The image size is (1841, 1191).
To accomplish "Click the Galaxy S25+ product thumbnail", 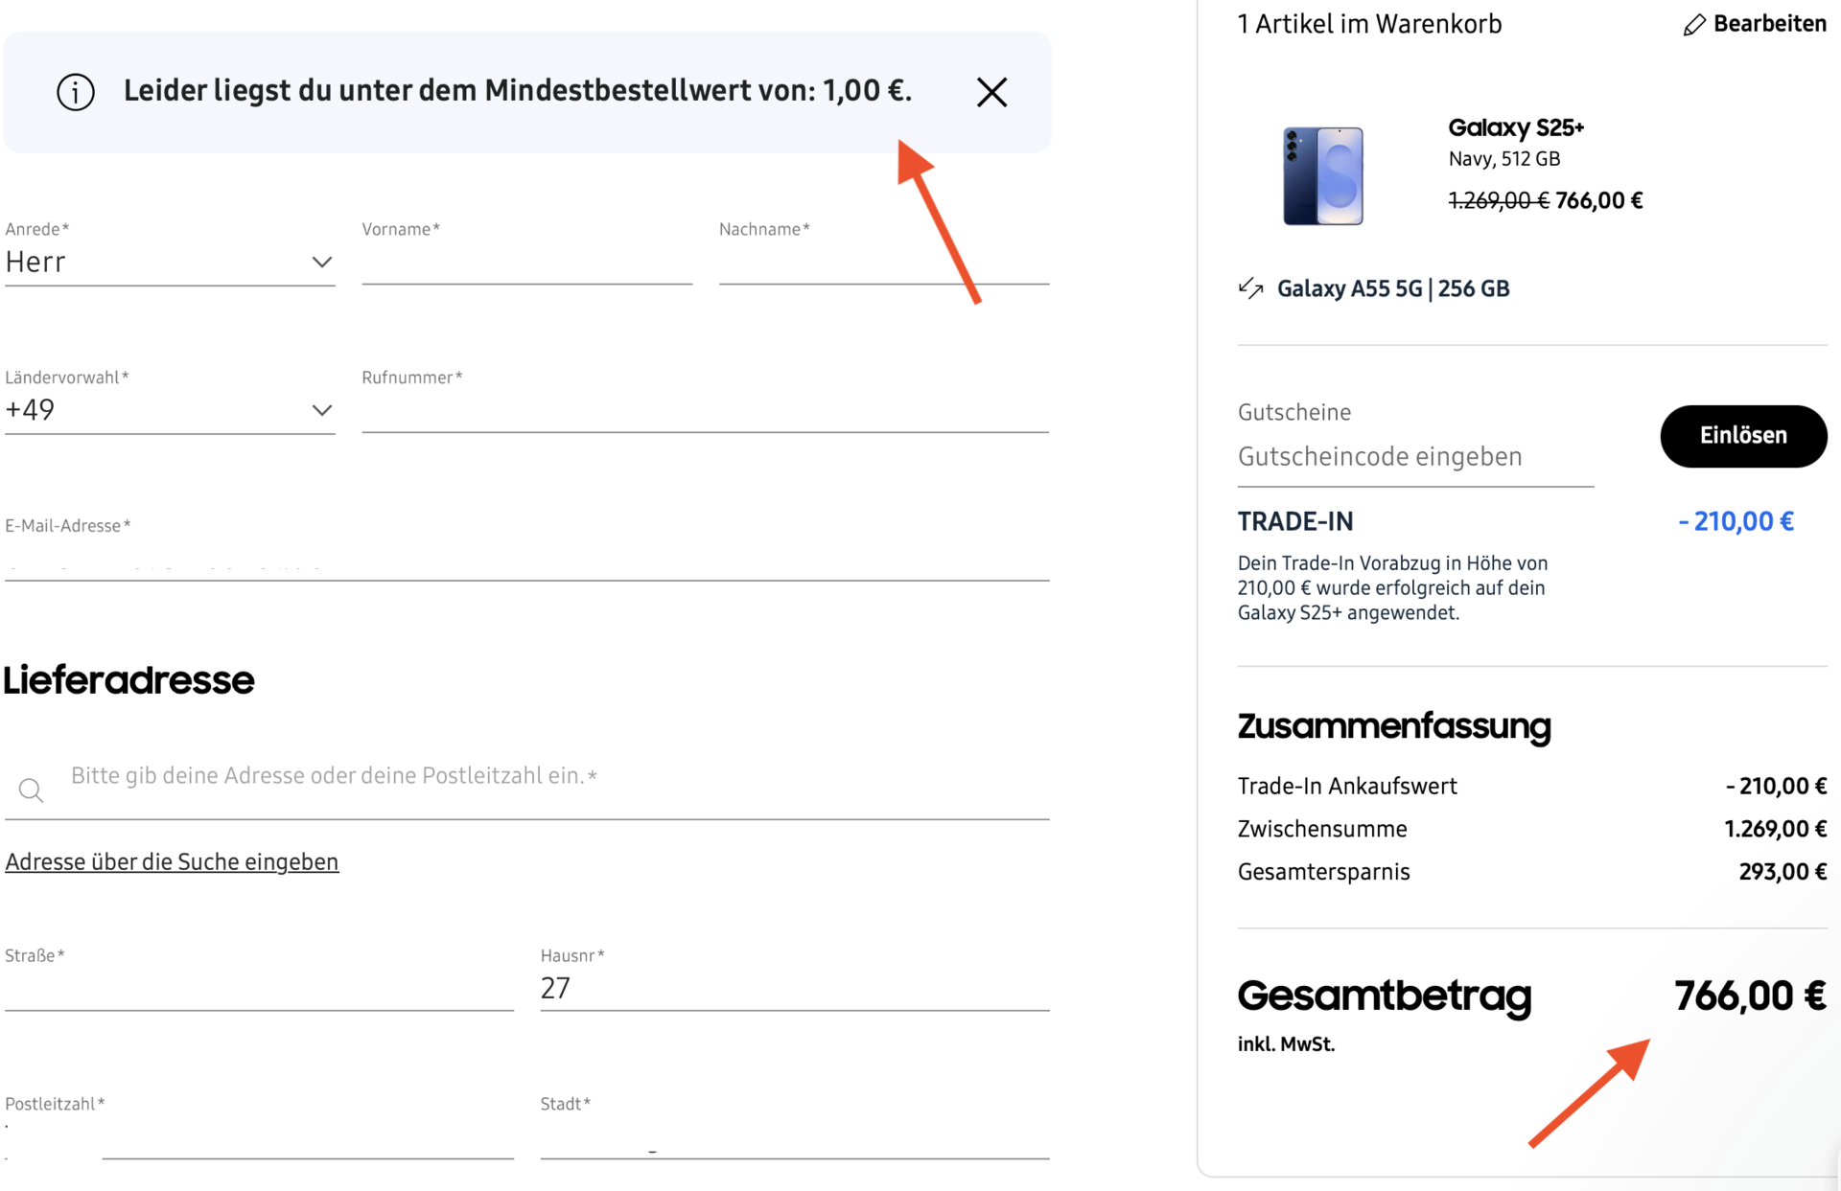I will click(1322, 176).
